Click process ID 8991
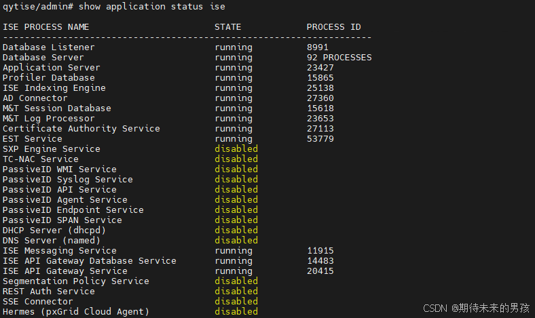The width and height of the screenshot is (535, 318). [318, 47]
